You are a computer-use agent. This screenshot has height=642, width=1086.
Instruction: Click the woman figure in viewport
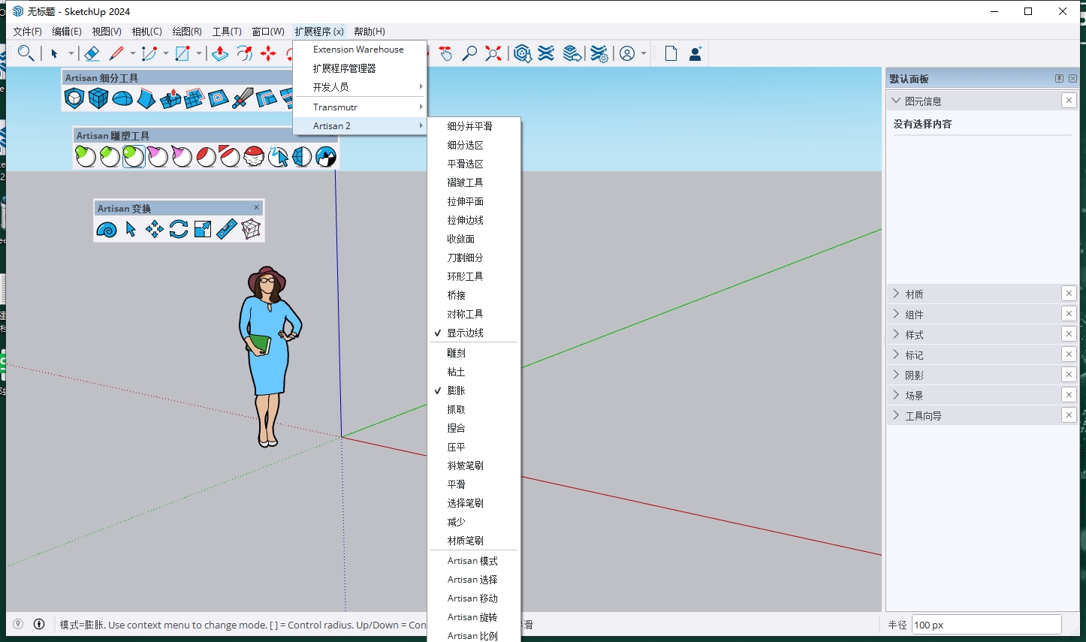pyautogui.click(x=269, y=356)
